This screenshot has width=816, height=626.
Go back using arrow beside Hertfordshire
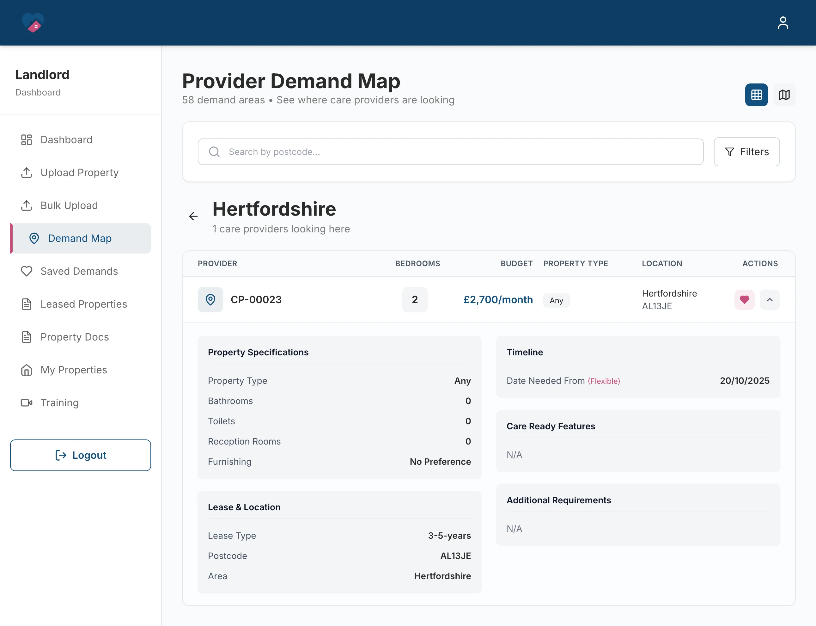(x=193, y=216)
